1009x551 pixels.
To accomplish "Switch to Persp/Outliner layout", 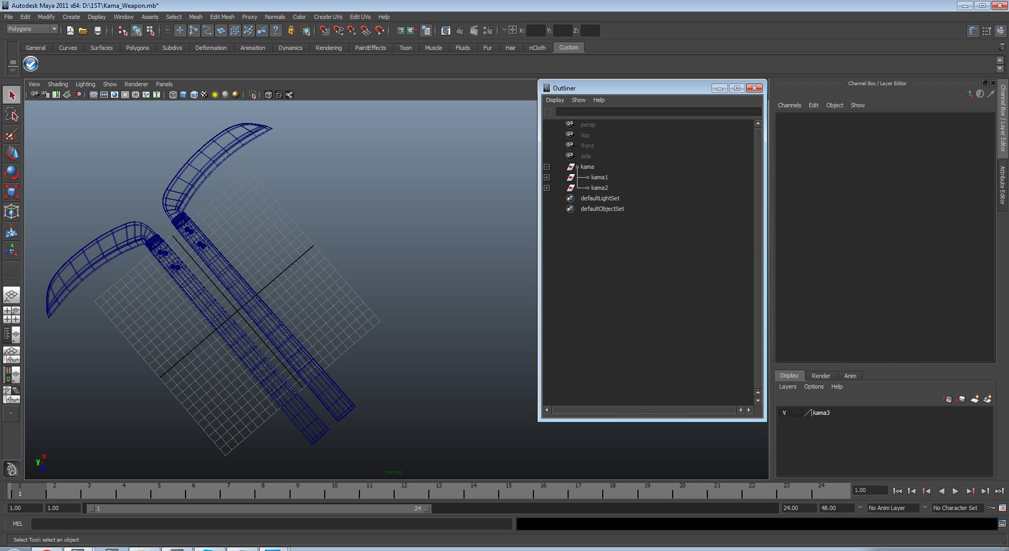I will click(12, 334).
